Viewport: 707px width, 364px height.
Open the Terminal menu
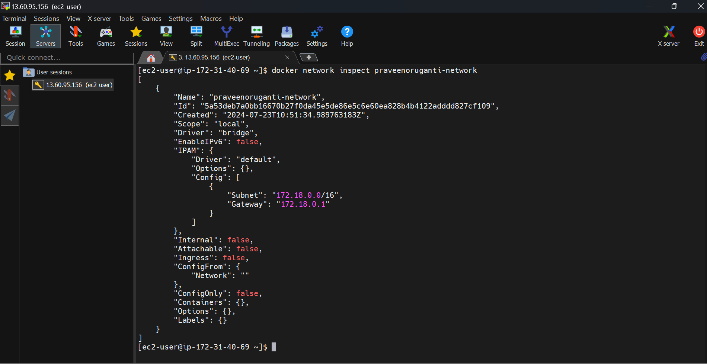click(14, 18)
